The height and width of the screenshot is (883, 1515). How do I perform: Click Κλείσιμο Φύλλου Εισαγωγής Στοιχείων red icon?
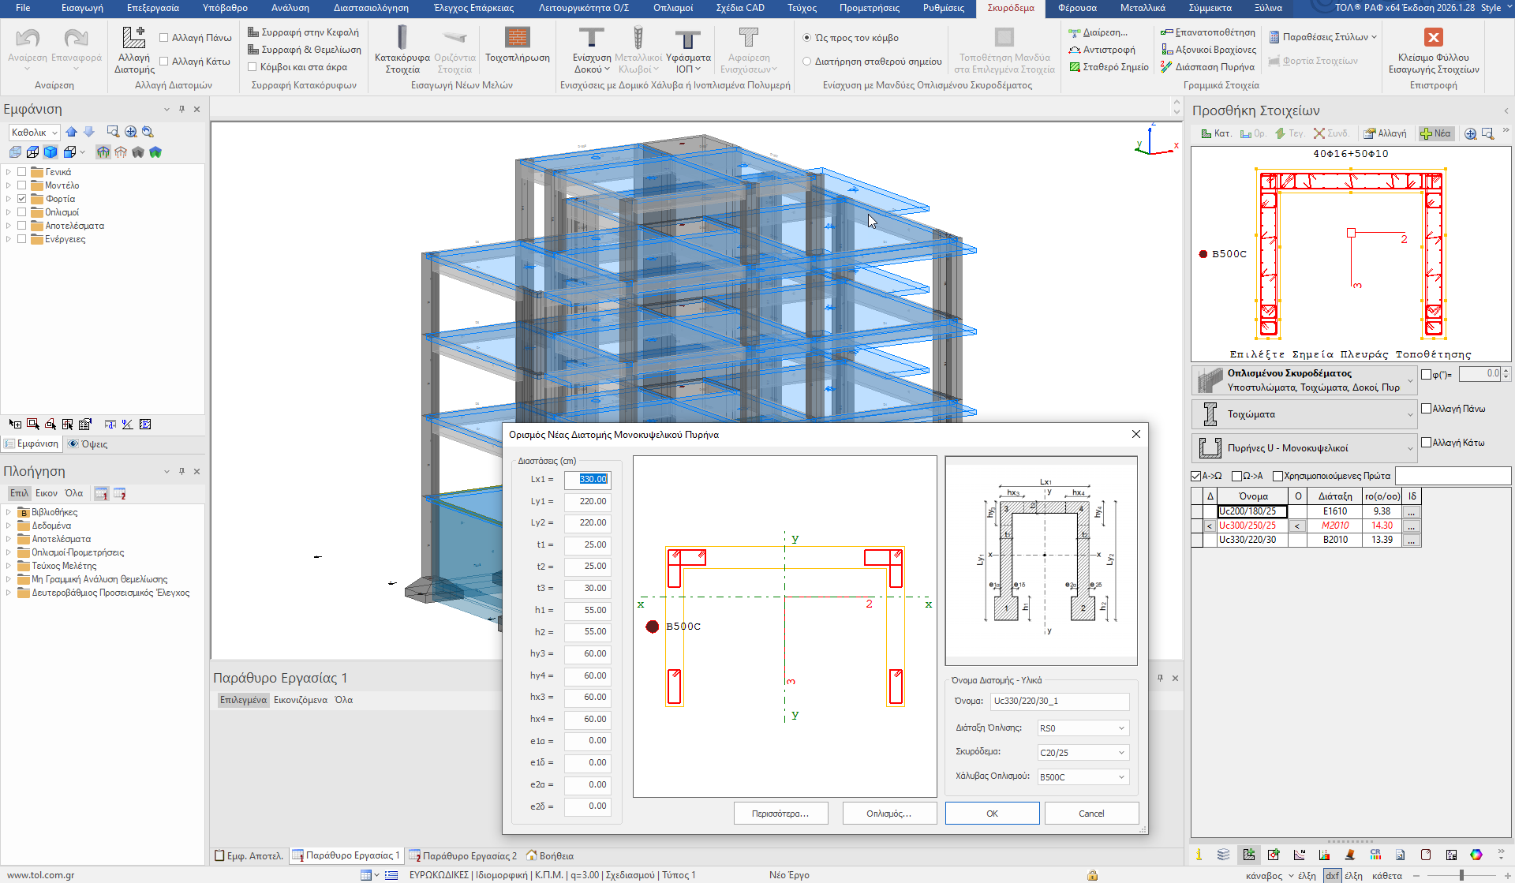1433,37
